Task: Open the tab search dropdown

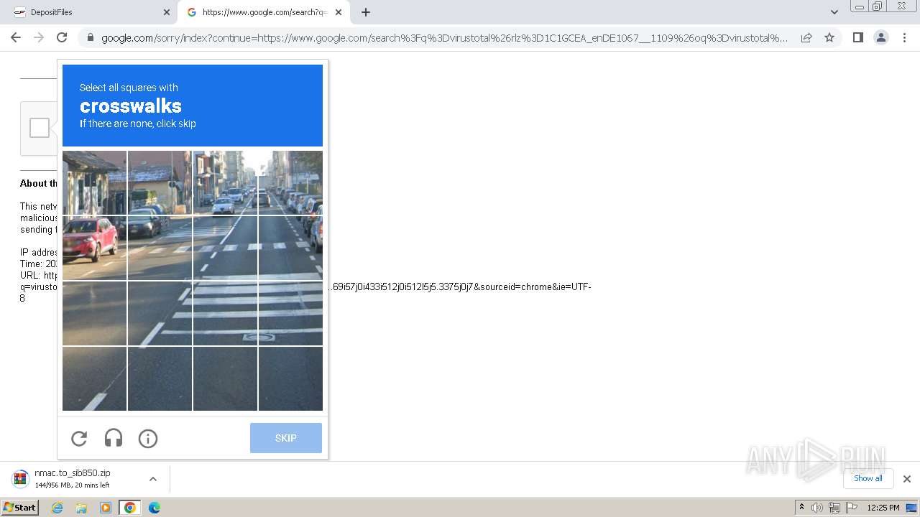Action: 834,12
